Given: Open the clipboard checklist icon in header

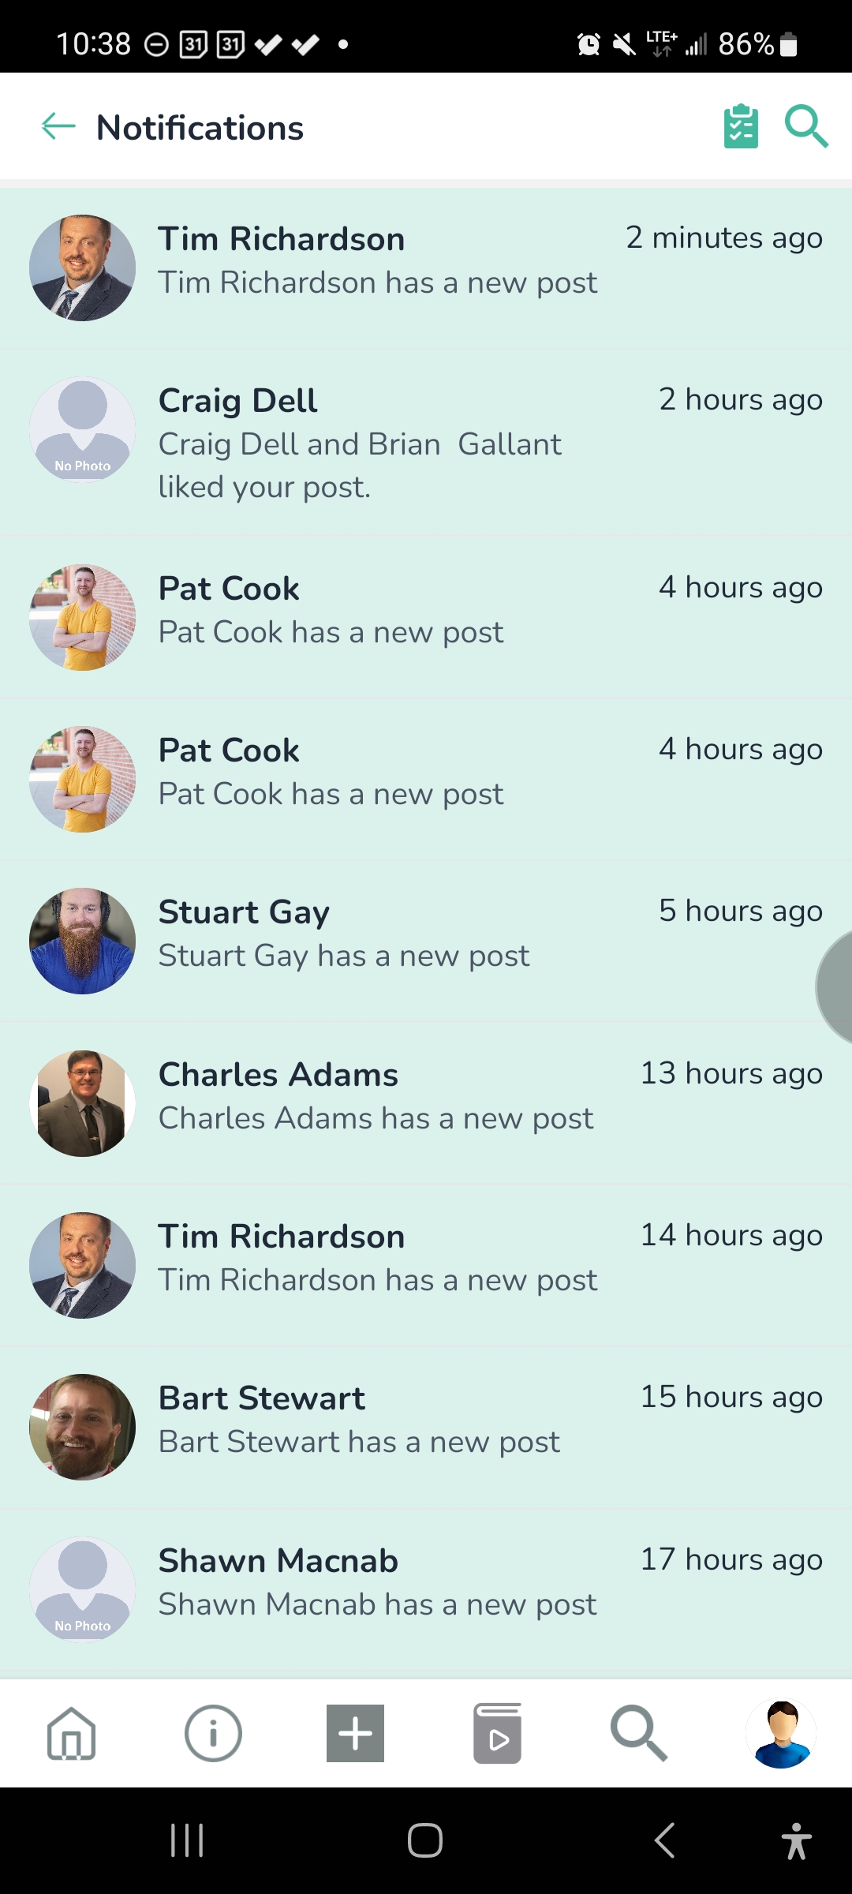Looking at the screenshot, I should 741,126.
